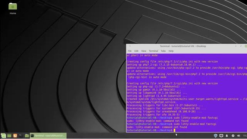
Task: Click the 'Setting up lighttpd (1.4.45-1ubuntu3)' line
Action: 157,96
